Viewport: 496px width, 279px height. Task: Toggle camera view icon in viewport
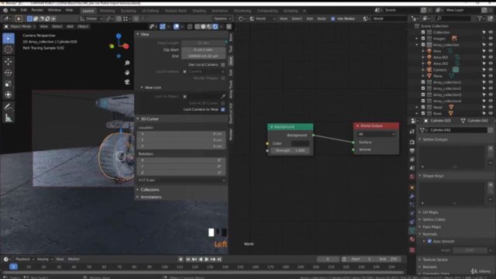pos(127,82)
